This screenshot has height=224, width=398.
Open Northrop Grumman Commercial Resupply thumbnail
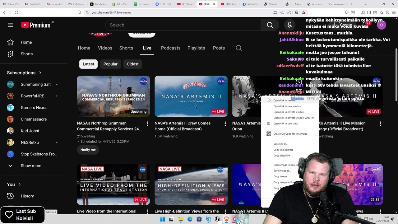point(113,96)
